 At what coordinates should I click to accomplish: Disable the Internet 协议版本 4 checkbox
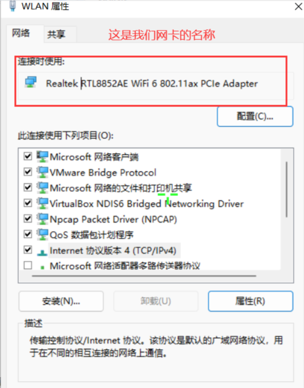28,250
